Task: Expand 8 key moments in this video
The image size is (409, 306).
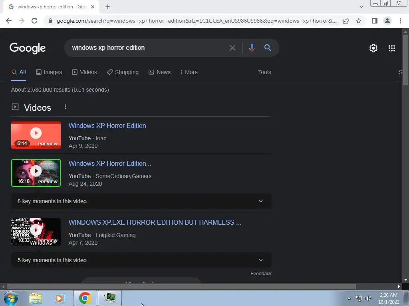Action: click(x=141, y=201)
